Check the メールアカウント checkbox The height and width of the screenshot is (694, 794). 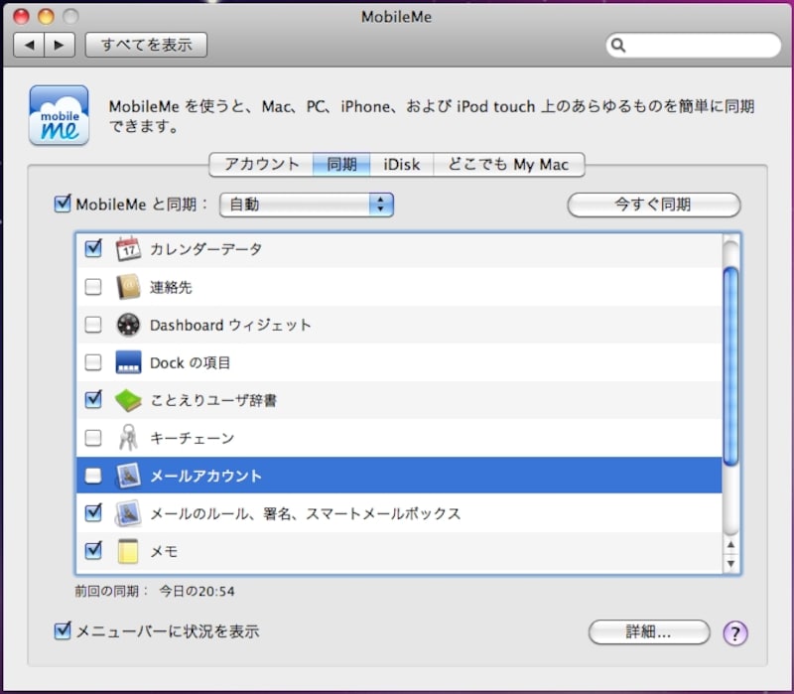(93, 476)
